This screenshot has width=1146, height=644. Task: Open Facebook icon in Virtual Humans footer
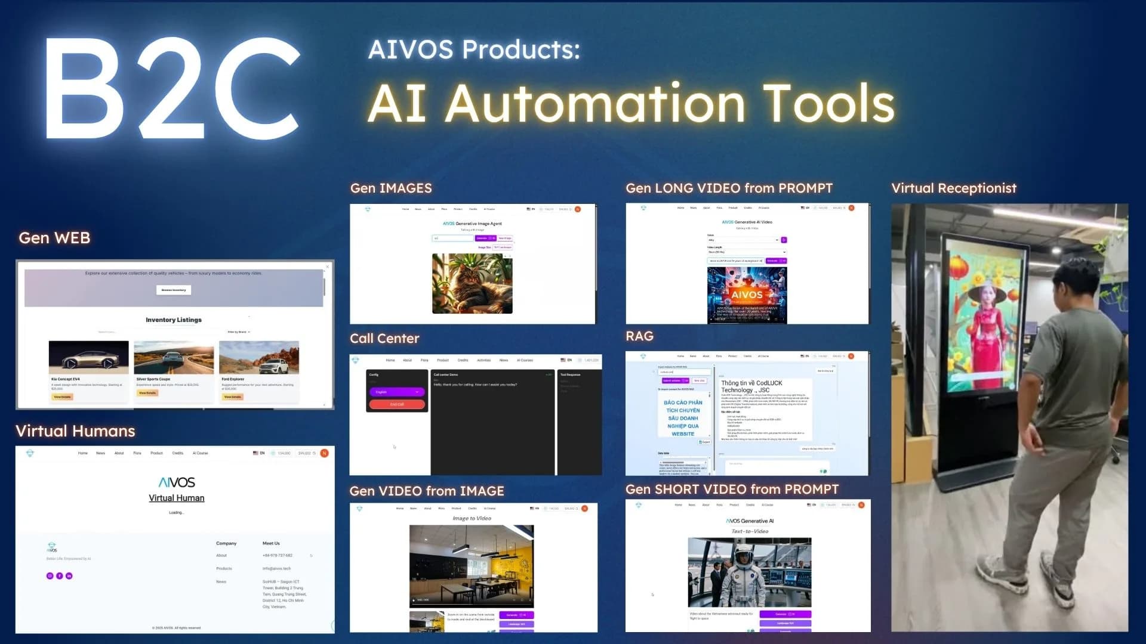pyautogui.click(x=60, y=576)
